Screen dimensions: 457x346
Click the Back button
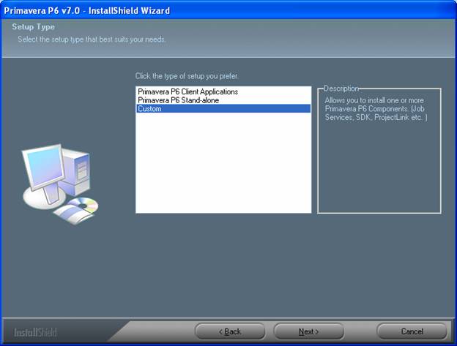[x=230, y=331]
